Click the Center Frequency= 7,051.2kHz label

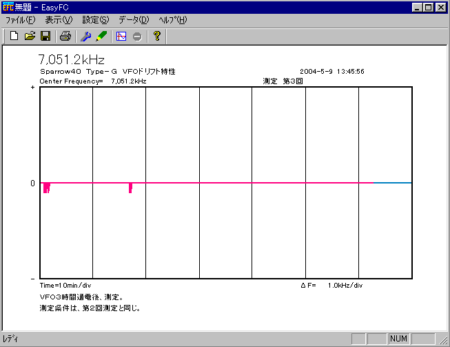pos(93,81)
